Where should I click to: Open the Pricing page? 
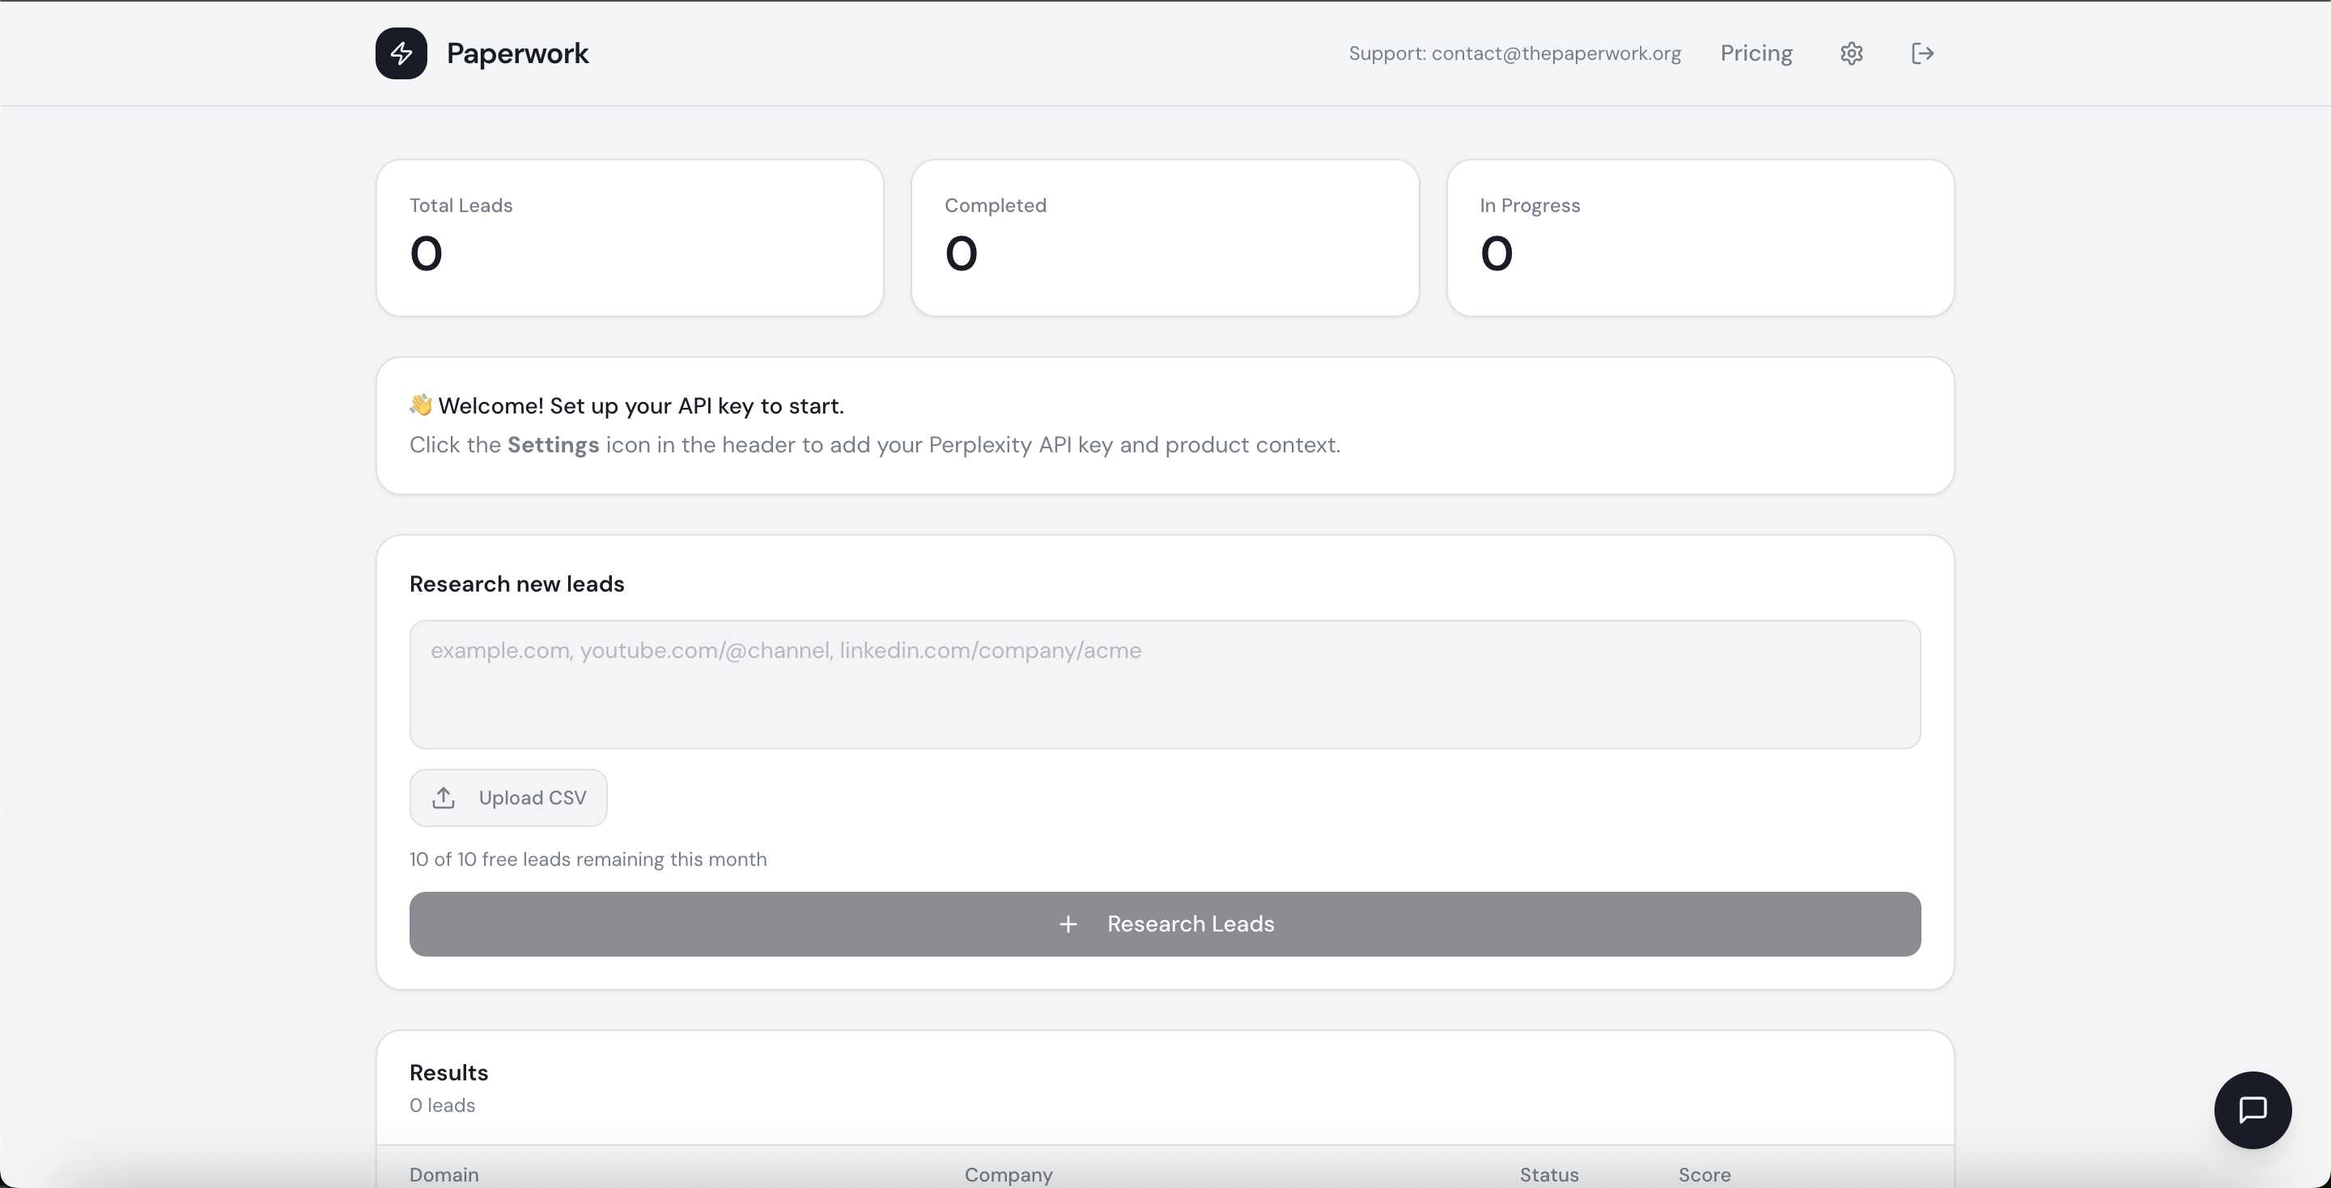tap(1756, 53)
